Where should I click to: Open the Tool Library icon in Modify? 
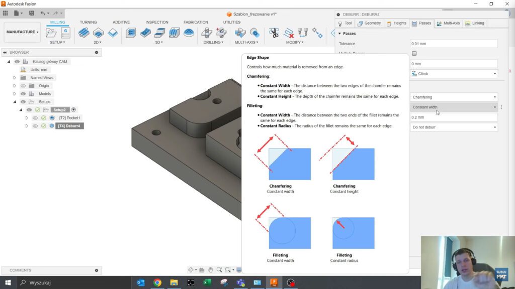tap(303, 33)
